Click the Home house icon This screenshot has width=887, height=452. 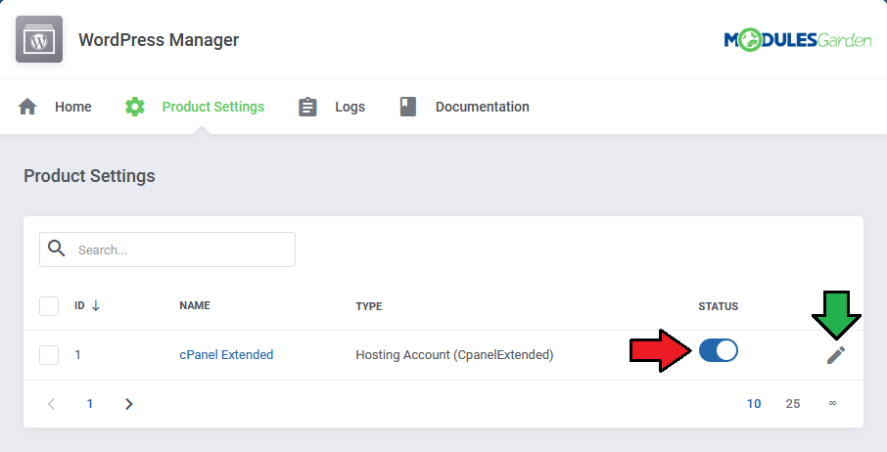pos(27,107)
